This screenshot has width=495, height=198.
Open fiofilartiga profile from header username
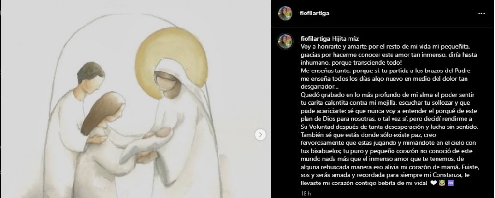point(314,14)
